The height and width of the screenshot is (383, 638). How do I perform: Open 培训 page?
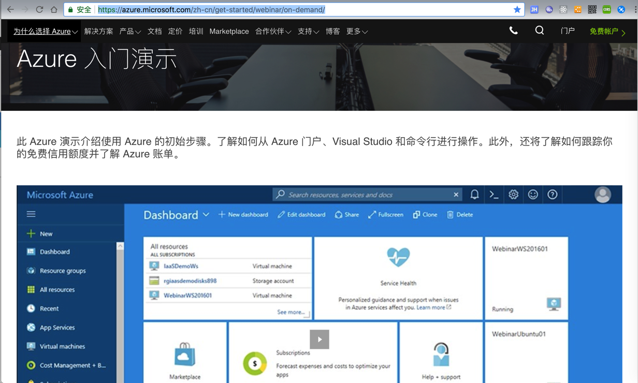[196, 32]
